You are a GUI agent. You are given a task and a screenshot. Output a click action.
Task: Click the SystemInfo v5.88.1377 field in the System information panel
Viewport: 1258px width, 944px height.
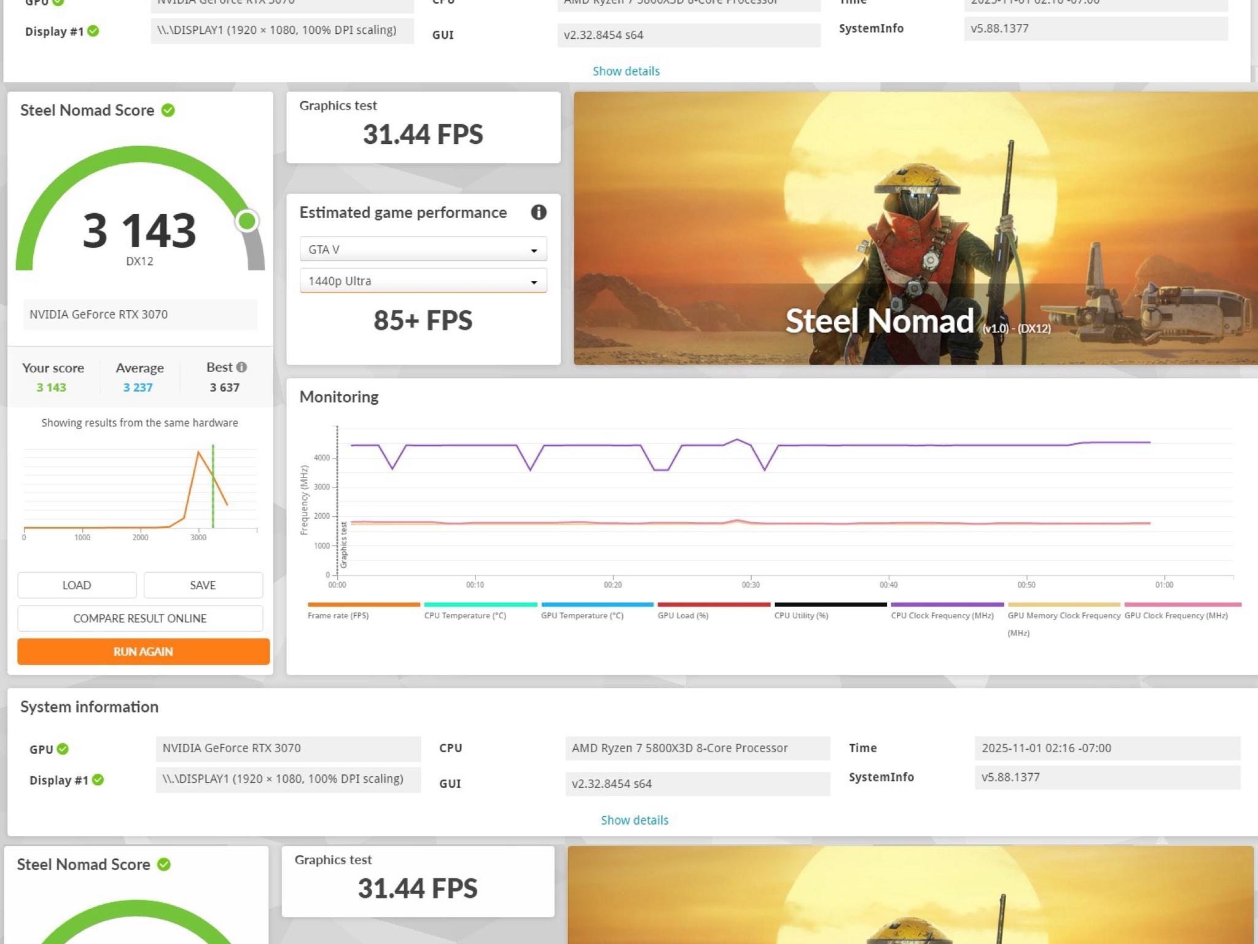coord(1108,777)
